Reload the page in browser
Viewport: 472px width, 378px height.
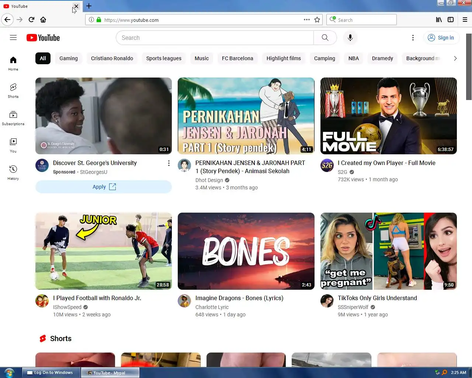31,20
